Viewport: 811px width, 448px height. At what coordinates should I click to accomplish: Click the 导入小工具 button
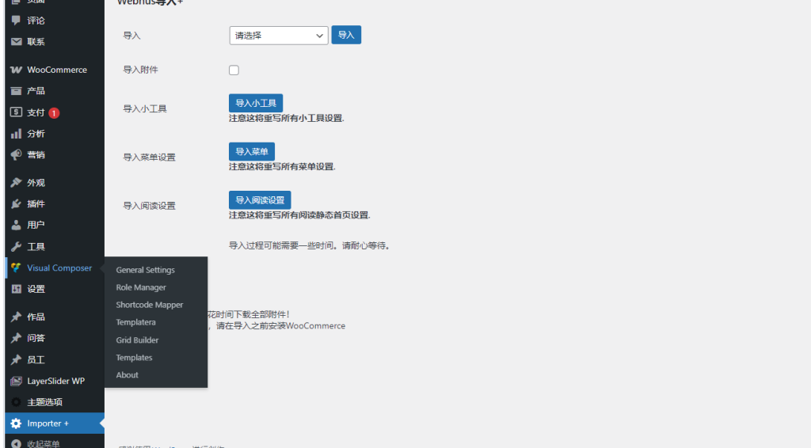point(256,103)
